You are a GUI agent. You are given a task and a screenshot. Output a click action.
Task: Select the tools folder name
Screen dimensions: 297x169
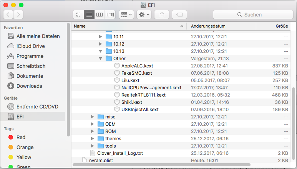[110, 146]
